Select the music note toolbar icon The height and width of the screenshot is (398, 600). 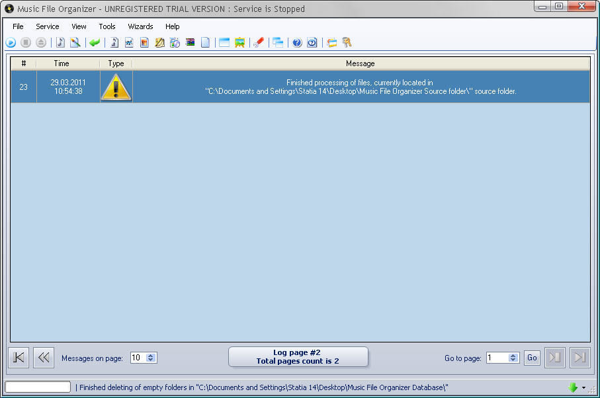(60, 42)
